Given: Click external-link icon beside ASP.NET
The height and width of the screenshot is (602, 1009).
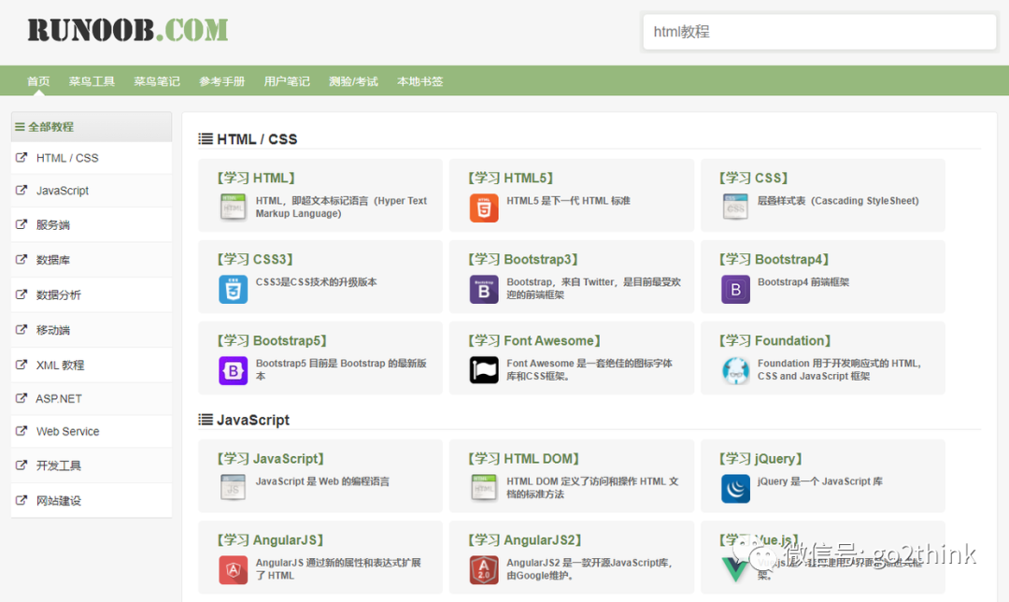Looking at the screenshot, I should tap(21, 398).
